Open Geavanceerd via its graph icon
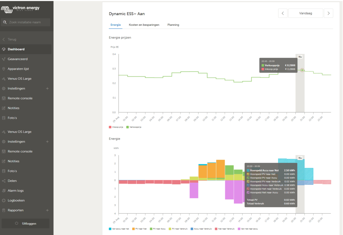The height and width of the screenshot is (235, 343). click(4, 59)
